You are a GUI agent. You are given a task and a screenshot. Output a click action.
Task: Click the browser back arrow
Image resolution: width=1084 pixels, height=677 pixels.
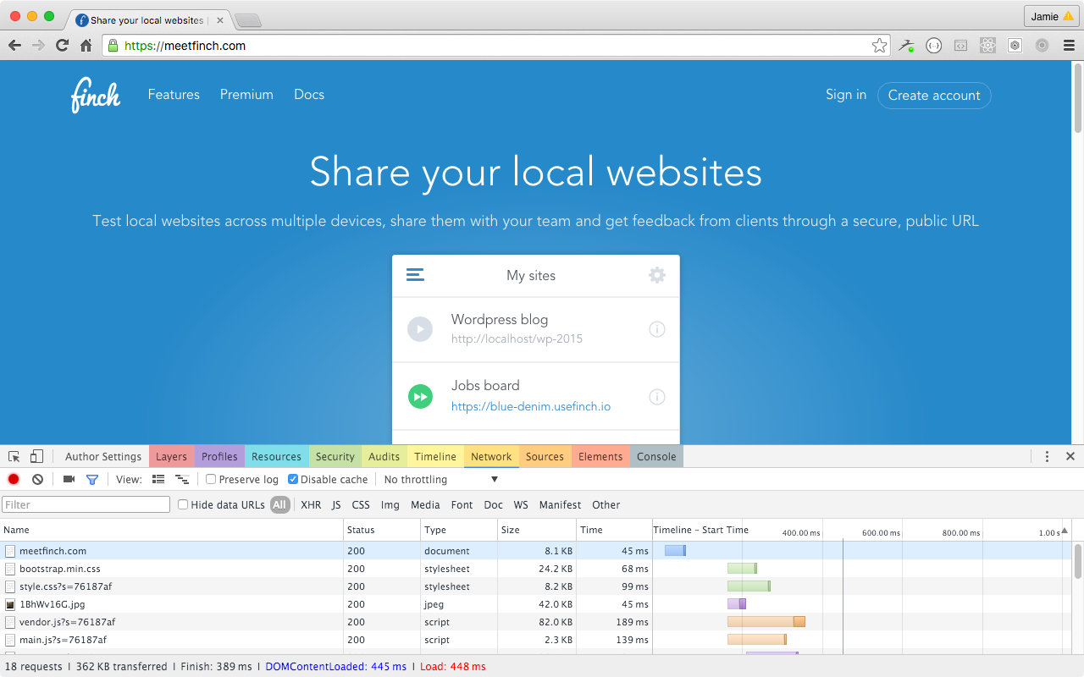point(14,46)
